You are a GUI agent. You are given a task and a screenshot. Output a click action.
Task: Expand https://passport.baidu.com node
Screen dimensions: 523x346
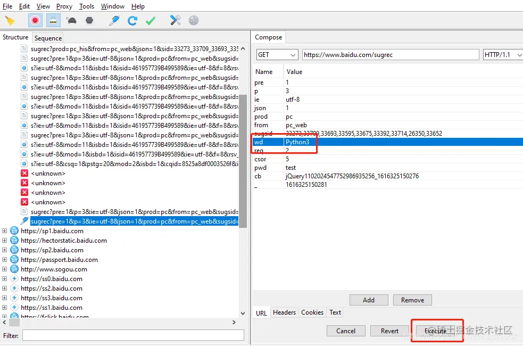(4, 260)
